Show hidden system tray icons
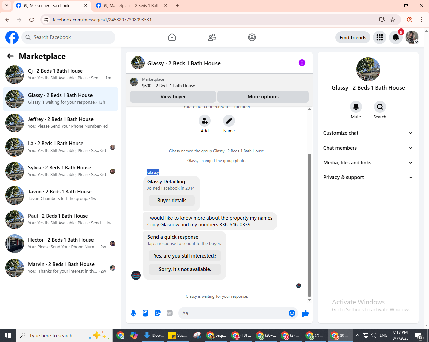This screenshot has height=342, width=429. tap(358, 335)
